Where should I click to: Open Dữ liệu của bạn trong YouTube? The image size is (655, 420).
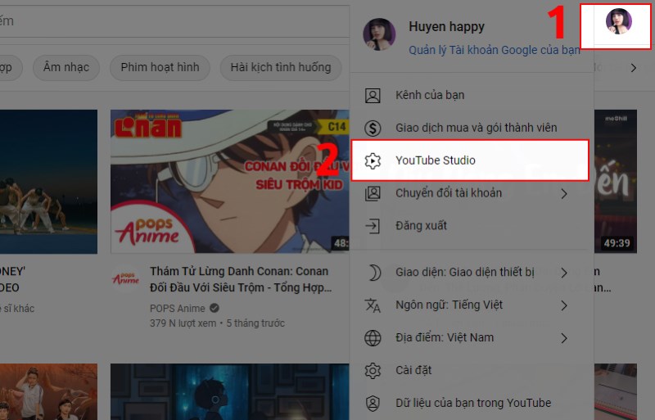tap(472, 404)
